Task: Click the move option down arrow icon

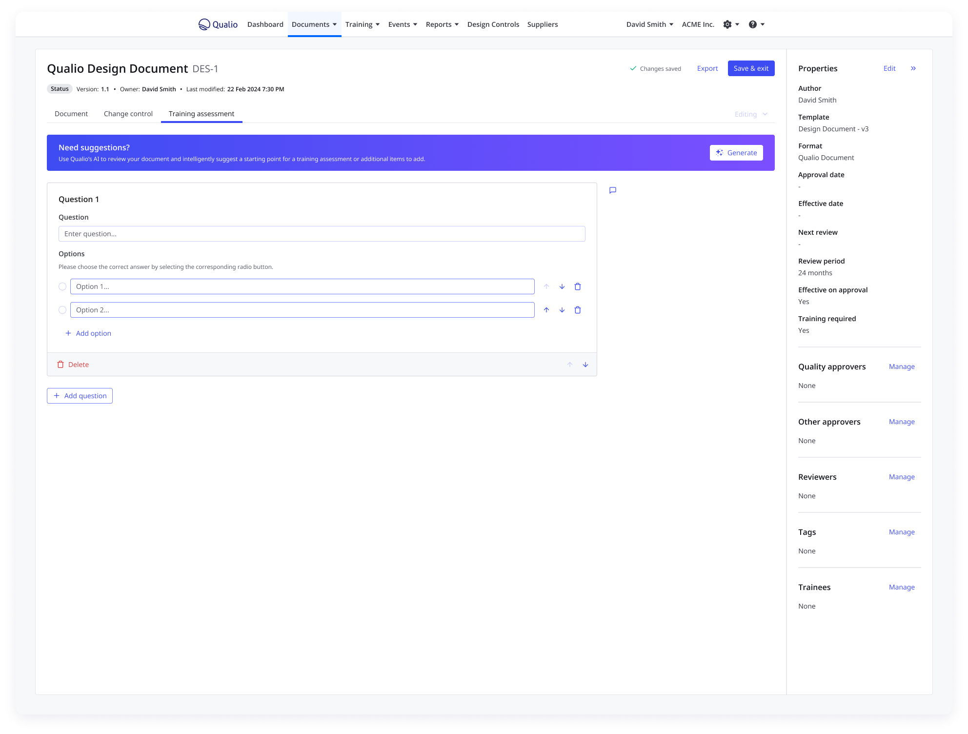Action: click(x=562, y=286)
